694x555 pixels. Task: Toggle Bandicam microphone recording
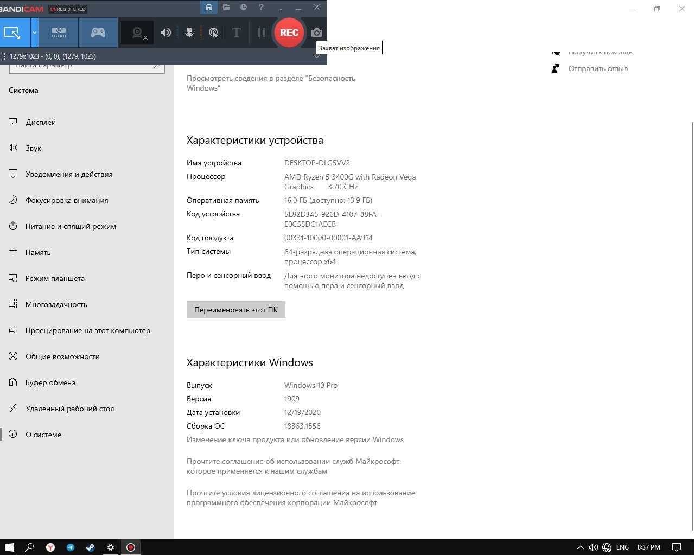(189, 33)
